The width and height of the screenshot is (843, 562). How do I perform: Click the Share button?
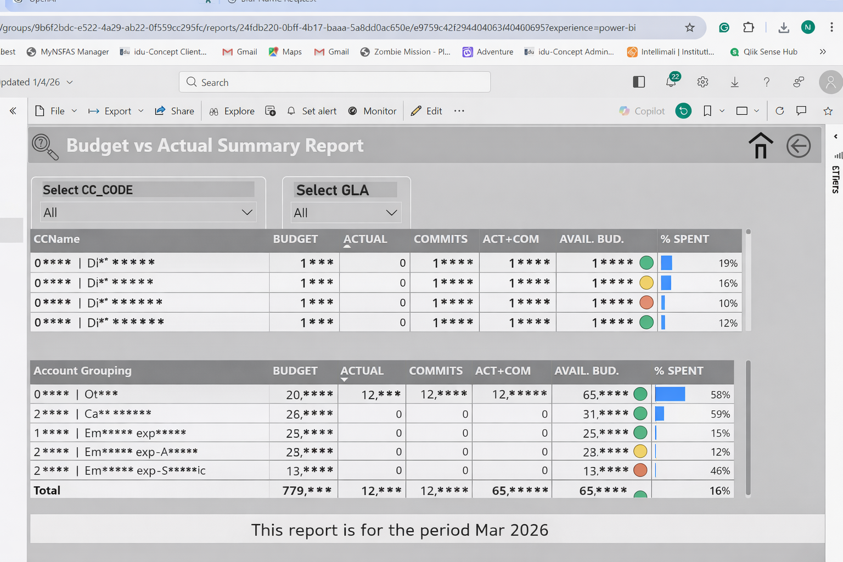174,111
